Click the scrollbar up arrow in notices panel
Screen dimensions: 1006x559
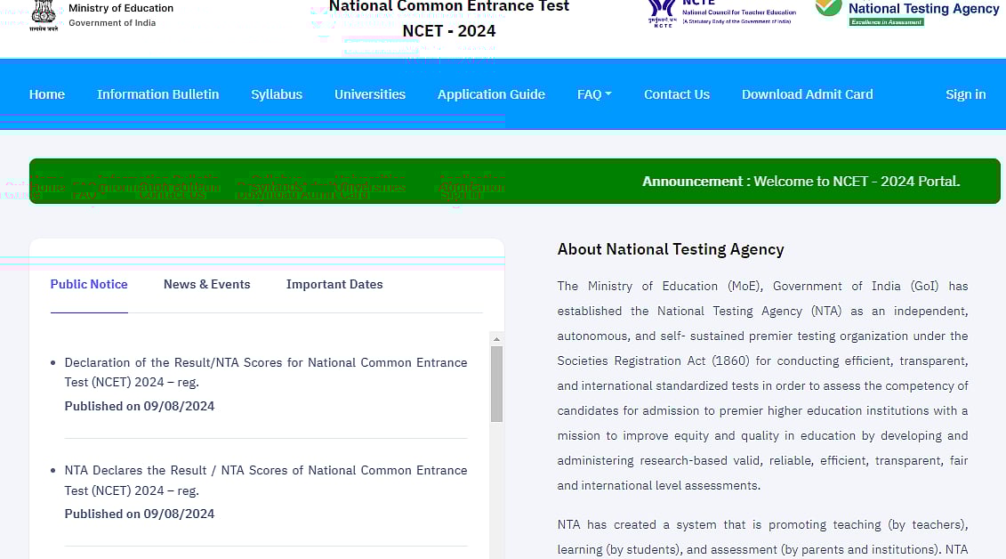pos(496,338)
